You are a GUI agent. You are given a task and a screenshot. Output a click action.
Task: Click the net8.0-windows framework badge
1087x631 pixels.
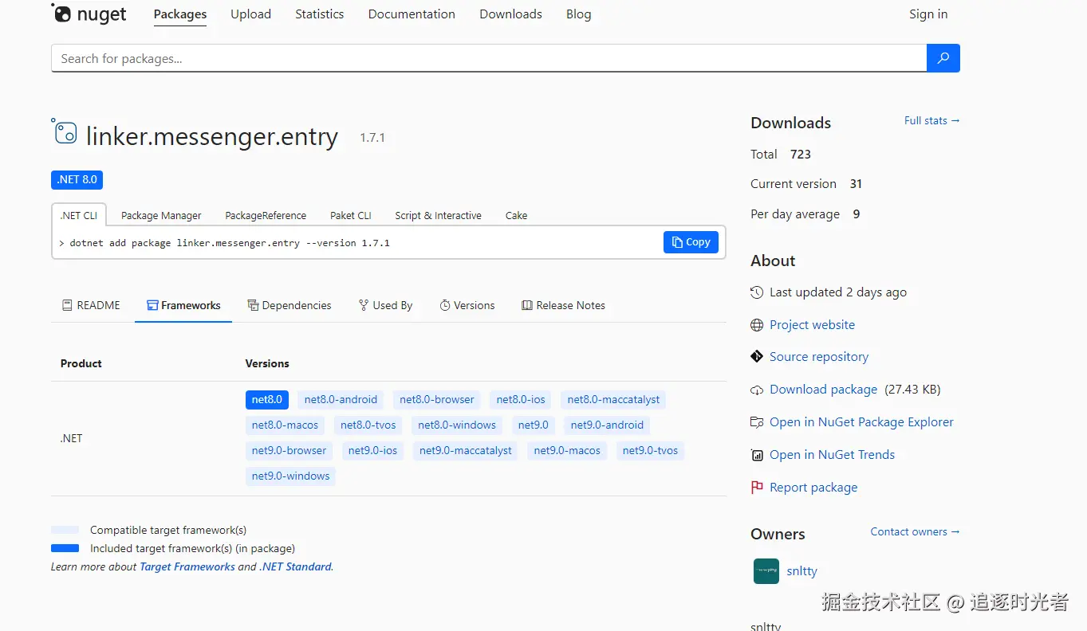coord(457,425)
